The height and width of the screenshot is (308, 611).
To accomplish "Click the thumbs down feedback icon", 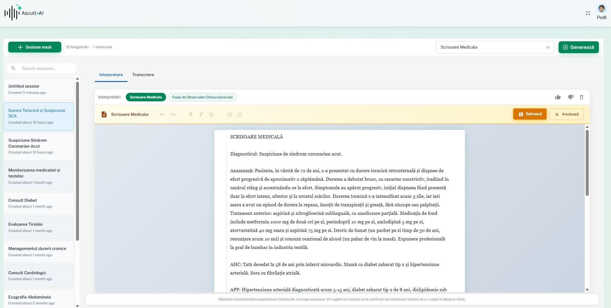I will click(x=570, y=97).
